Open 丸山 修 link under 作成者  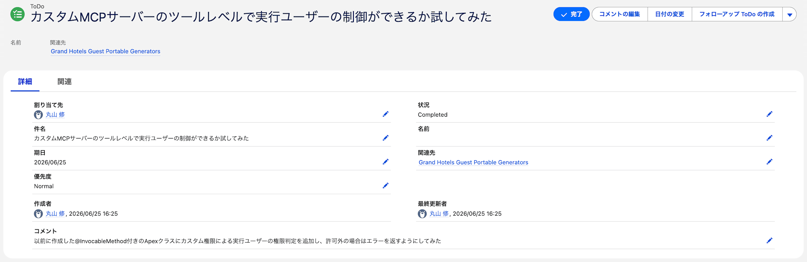(55, 214)
